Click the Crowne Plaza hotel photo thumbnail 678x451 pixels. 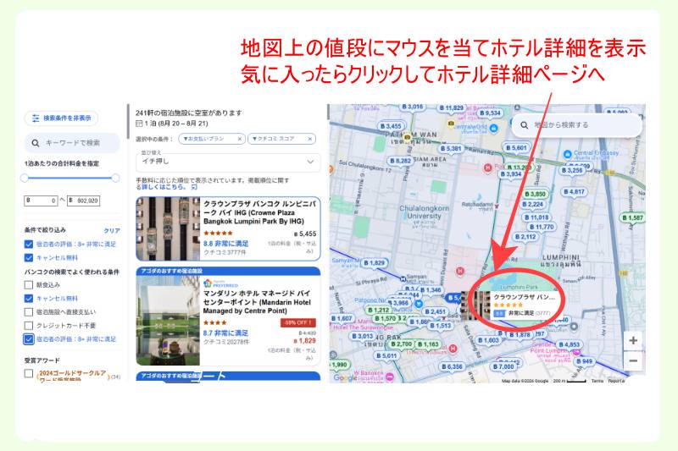coord(168,228)
